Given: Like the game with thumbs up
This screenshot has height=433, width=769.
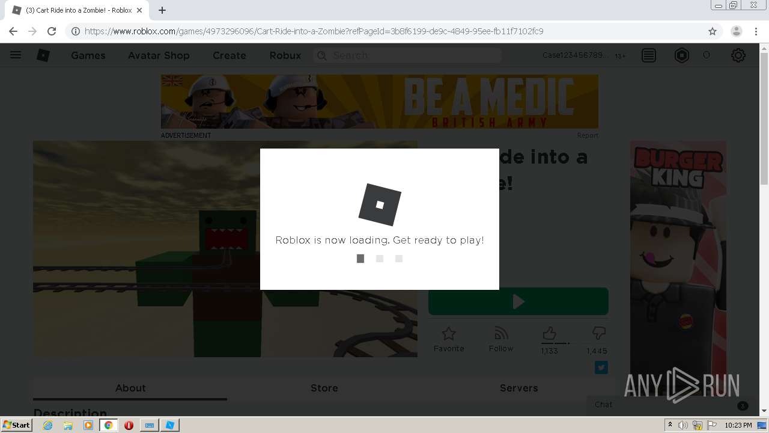Looking at the screenshot, I should (549, 334).
